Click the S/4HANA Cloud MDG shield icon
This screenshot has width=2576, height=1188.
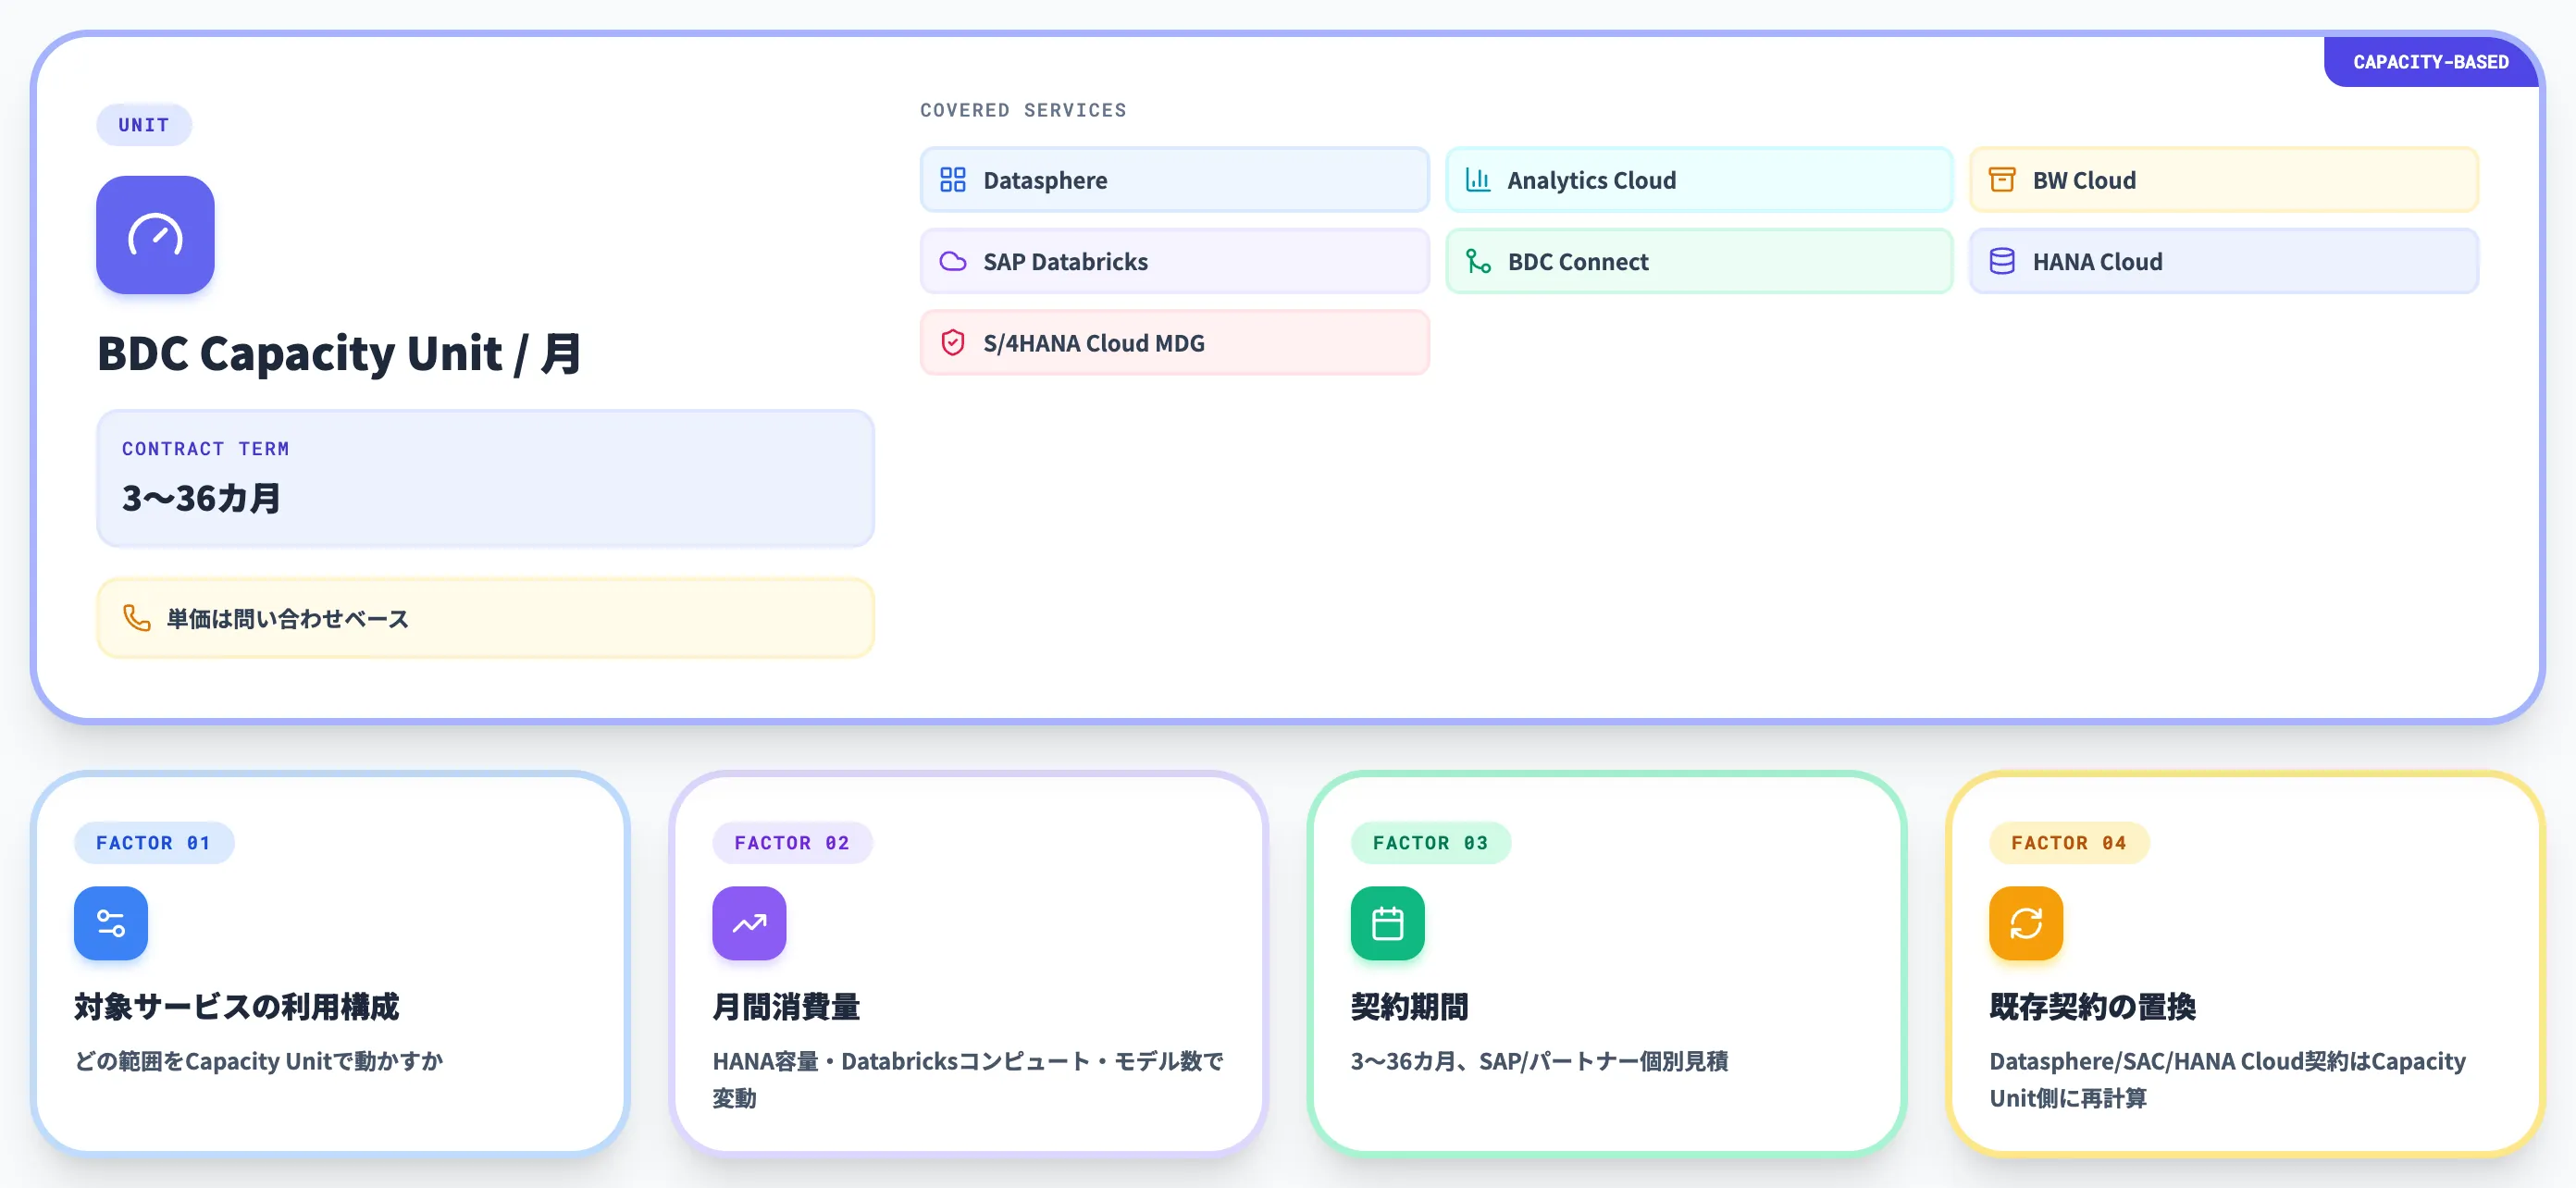pyautogui.click(x=952, y=342)
